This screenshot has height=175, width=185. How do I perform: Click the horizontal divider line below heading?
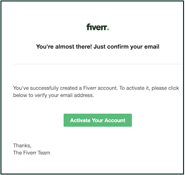coord(98,64)
